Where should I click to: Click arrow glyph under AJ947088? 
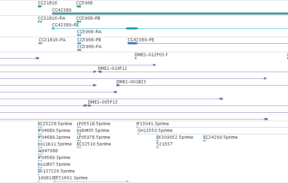click(40, 154)
